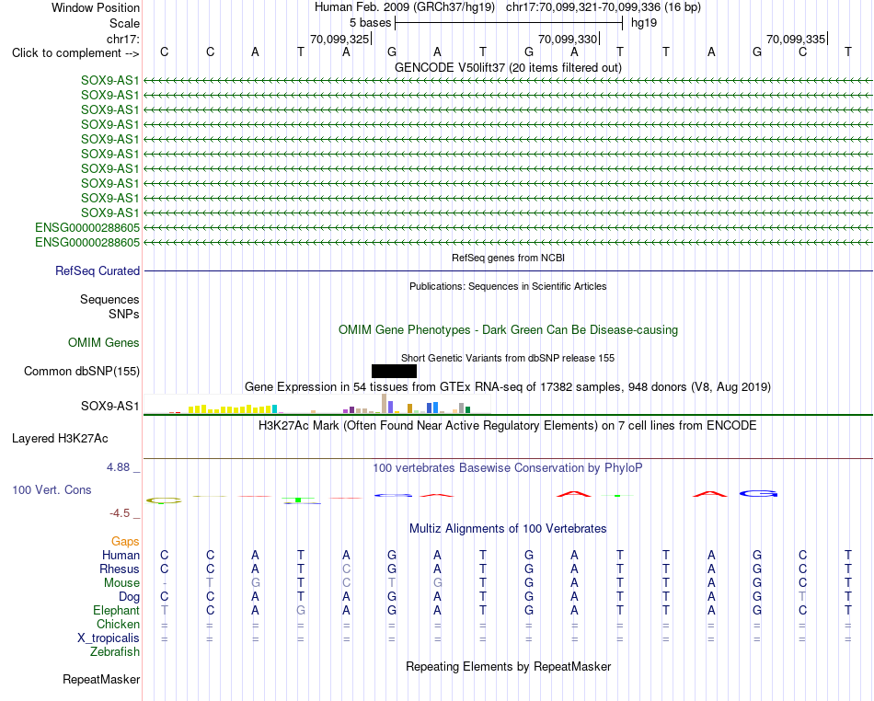Screen dimensions: 874x701
Task: Click the "70,099,325" ruler position
Action: pyautogui.click(x=339, y=39)
